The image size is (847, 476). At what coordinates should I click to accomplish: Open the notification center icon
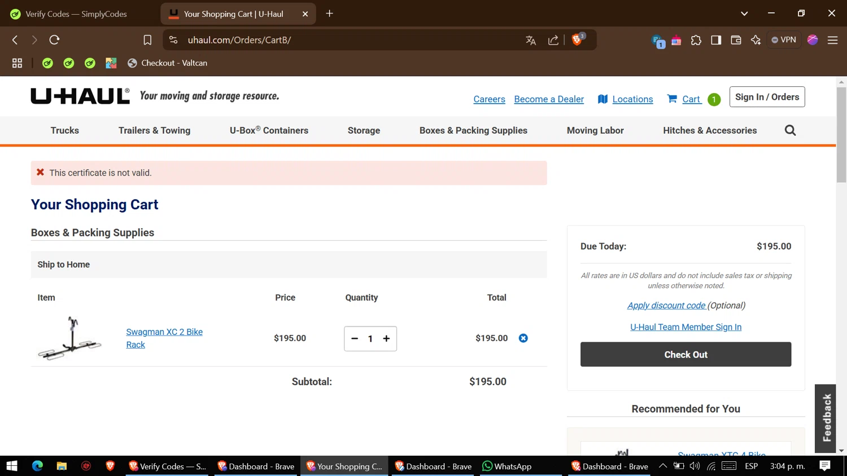click(x=825, y=466)
